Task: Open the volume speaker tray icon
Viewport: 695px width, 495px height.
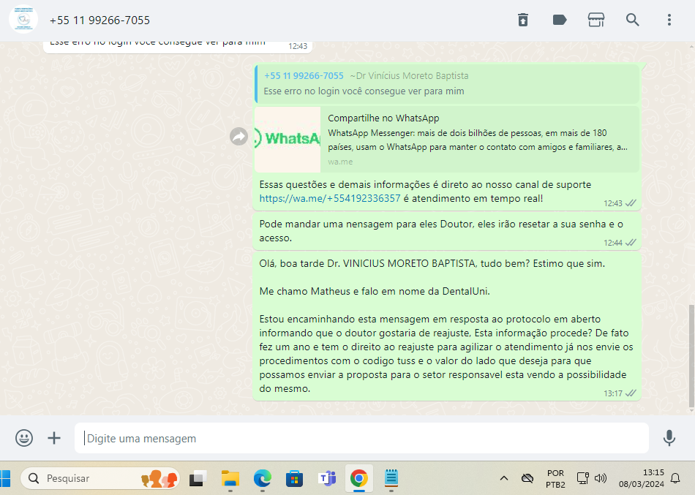Action: [x=601, y=478]
